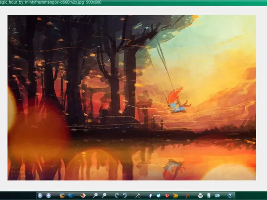The width and height of the screenshot is (267, 200).
Task: Share the image to Pinterest
Action: click(x=167, y=196)
